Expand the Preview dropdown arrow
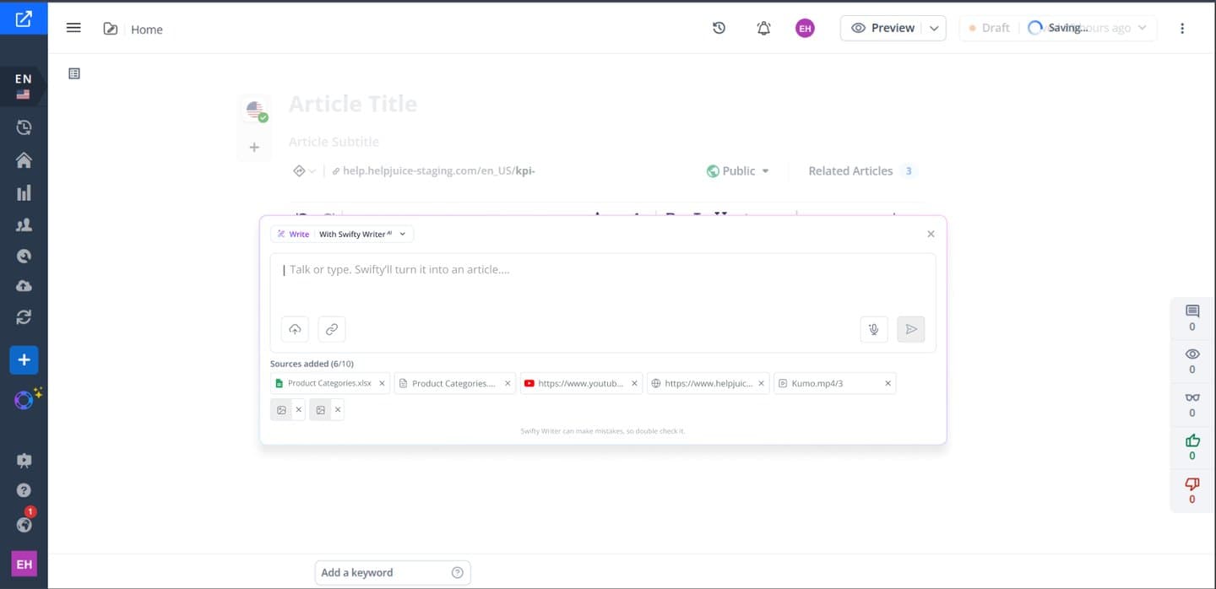The width and height of the screenshot is (1216, 589). click(x=934, y=28)
